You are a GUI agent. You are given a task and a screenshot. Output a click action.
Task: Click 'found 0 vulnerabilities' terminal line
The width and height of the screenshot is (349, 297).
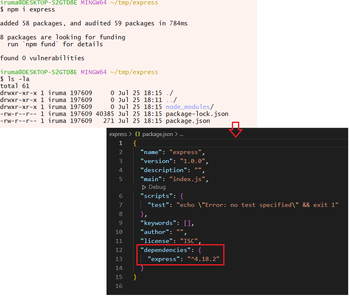[42, 58]
